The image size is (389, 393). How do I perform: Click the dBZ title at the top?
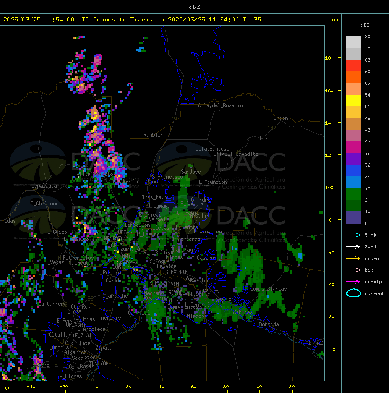tap(194, 7)
